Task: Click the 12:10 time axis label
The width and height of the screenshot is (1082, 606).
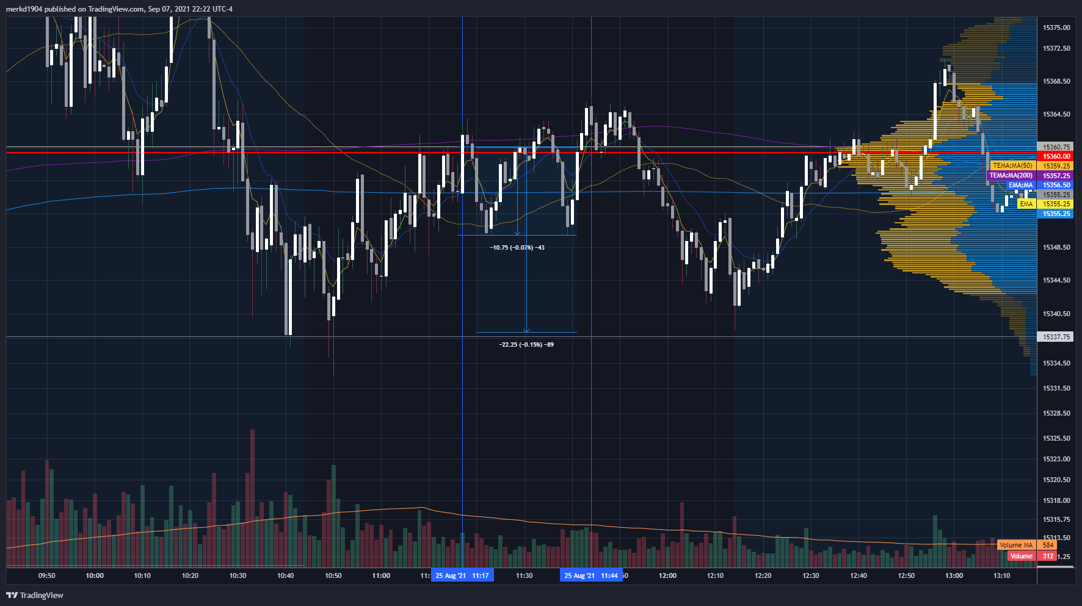Action: click(x=715, y=575)
